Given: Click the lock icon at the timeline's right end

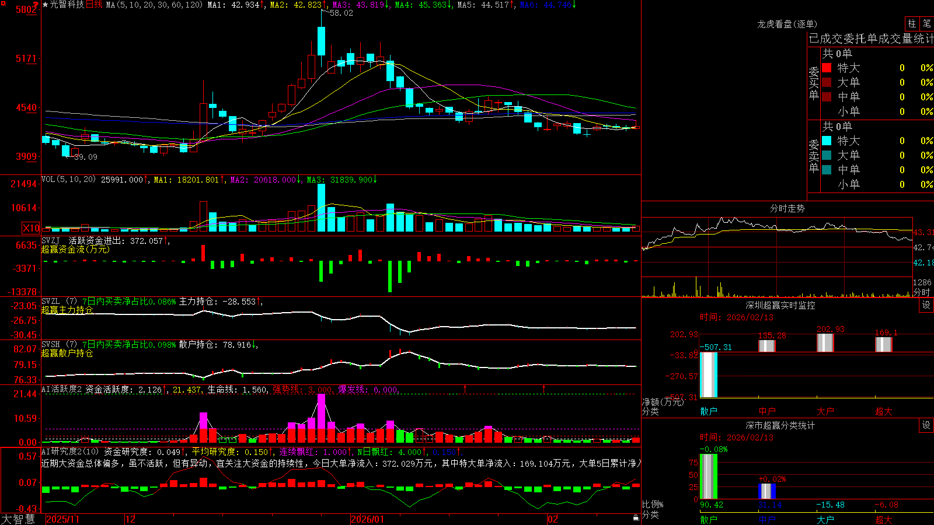Looking at the screenshot, I should pos(636,518).
